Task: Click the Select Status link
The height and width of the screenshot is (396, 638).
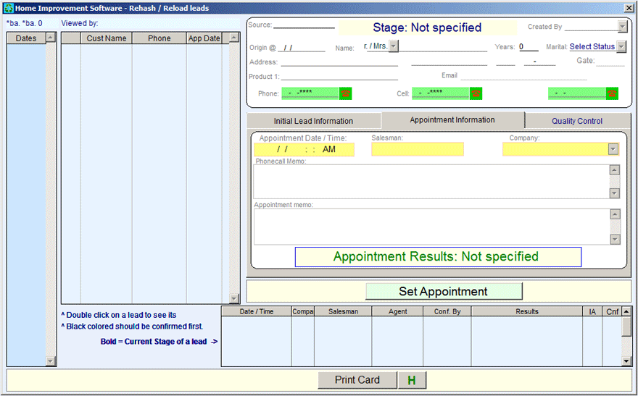Action: tap(592, 47)
